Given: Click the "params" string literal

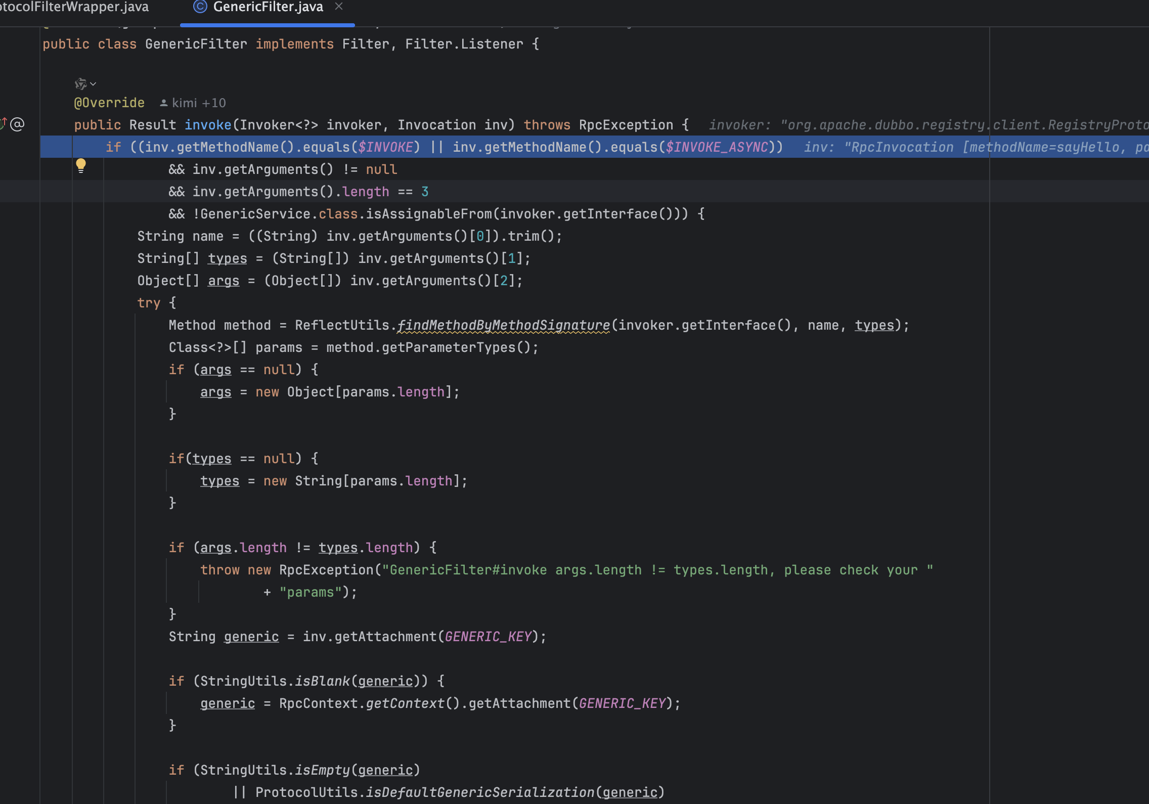Looking at the screenshot, I should coord(311,592).
